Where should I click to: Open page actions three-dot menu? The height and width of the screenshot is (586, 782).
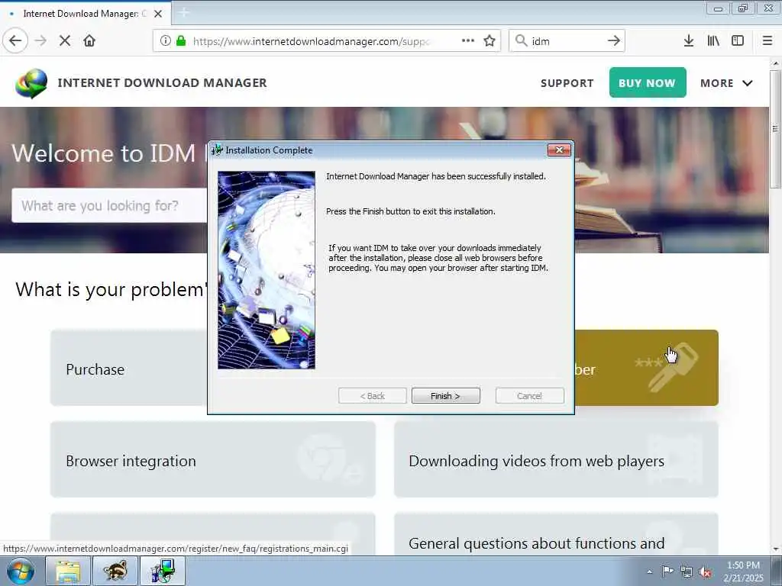pyautogui.click(x=468, y=41)
